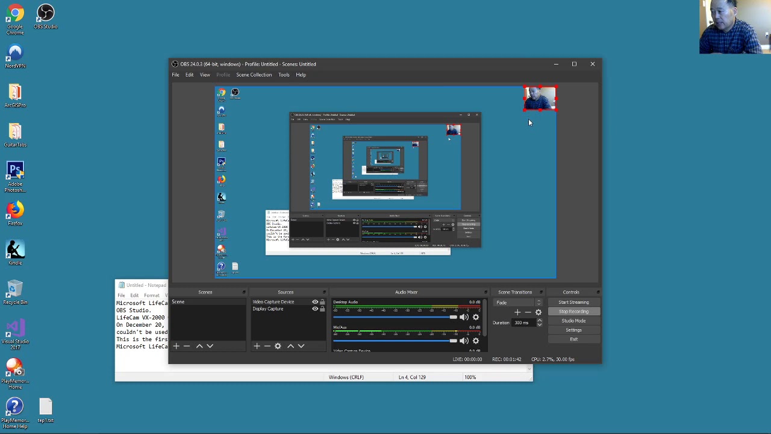The height and width of the screenshot is (434, 771).
Task: Select OBS Studio desktop shortcut
Action: [x=46, y=16]
